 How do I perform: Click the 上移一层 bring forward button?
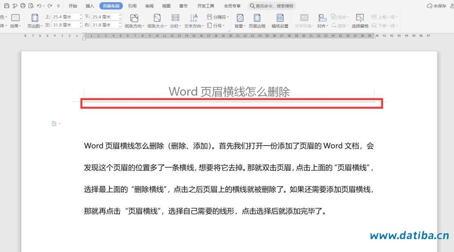[384, 17]
